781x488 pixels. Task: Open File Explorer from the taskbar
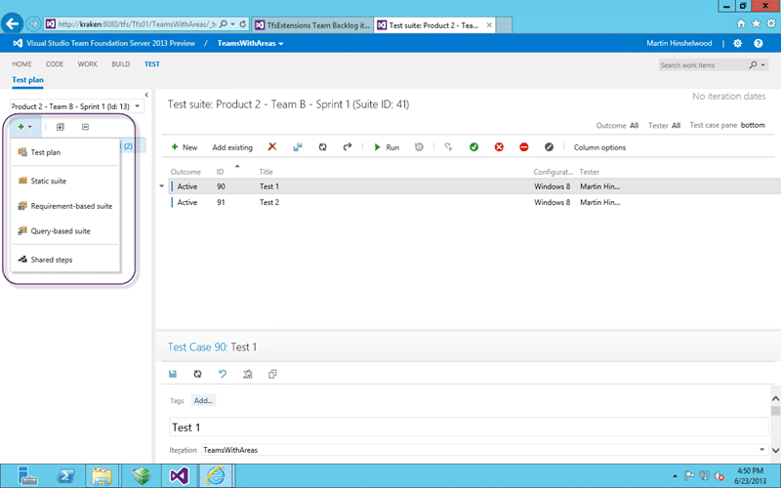point(102,475)
